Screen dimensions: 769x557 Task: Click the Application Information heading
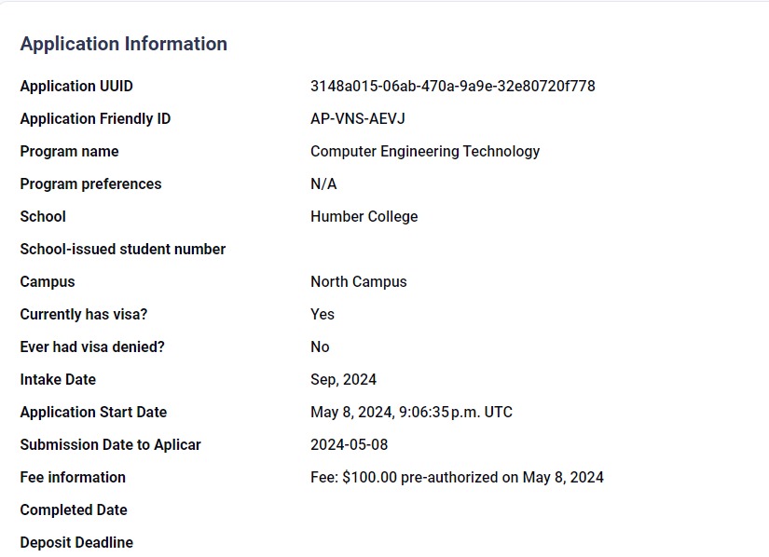(x=124, y=44)
